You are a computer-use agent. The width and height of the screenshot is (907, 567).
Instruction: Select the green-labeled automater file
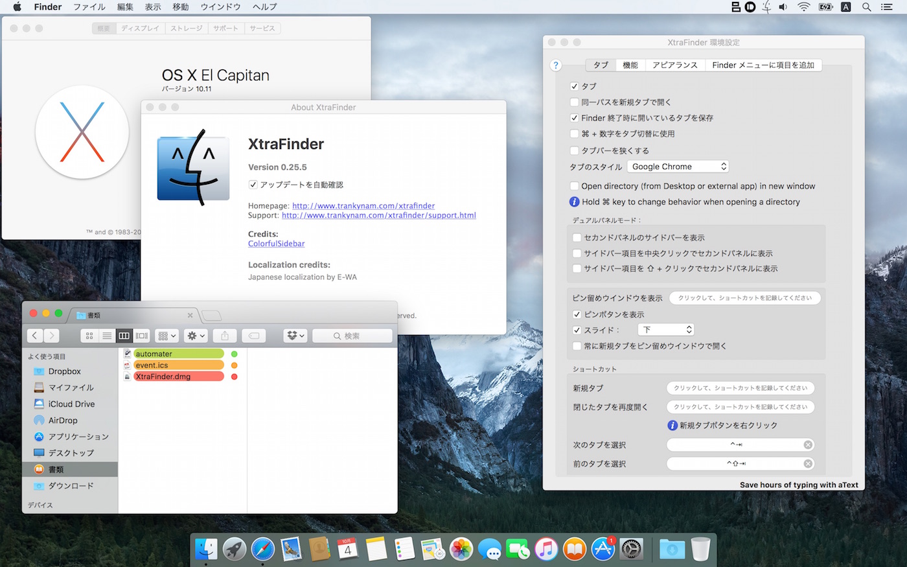tap(179, 354)
